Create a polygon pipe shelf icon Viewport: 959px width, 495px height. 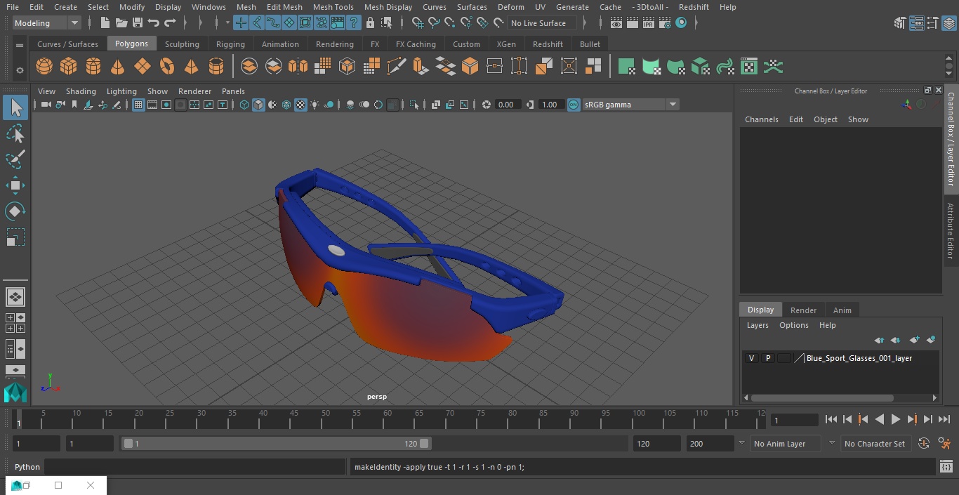point(216,67)
